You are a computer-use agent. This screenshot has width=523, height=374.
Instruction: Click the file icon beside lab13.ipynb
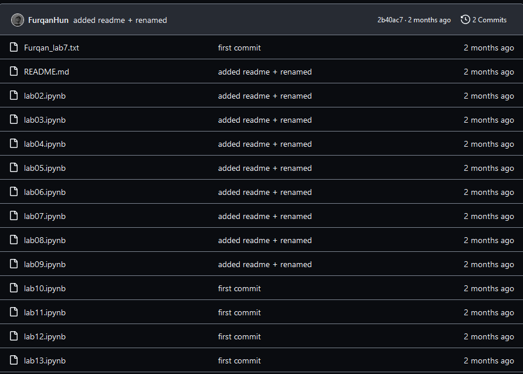[13, 360]
